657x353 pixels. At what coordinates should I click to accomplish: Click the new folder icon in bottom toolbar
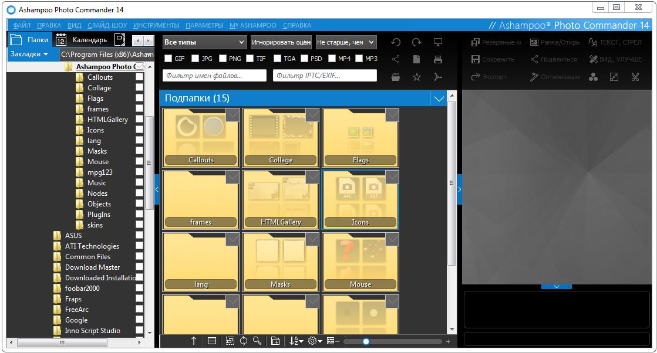click(275, 341)
